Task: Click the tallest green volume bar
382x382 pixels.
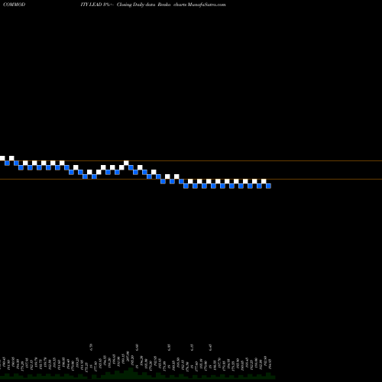Action: [131, 373]
